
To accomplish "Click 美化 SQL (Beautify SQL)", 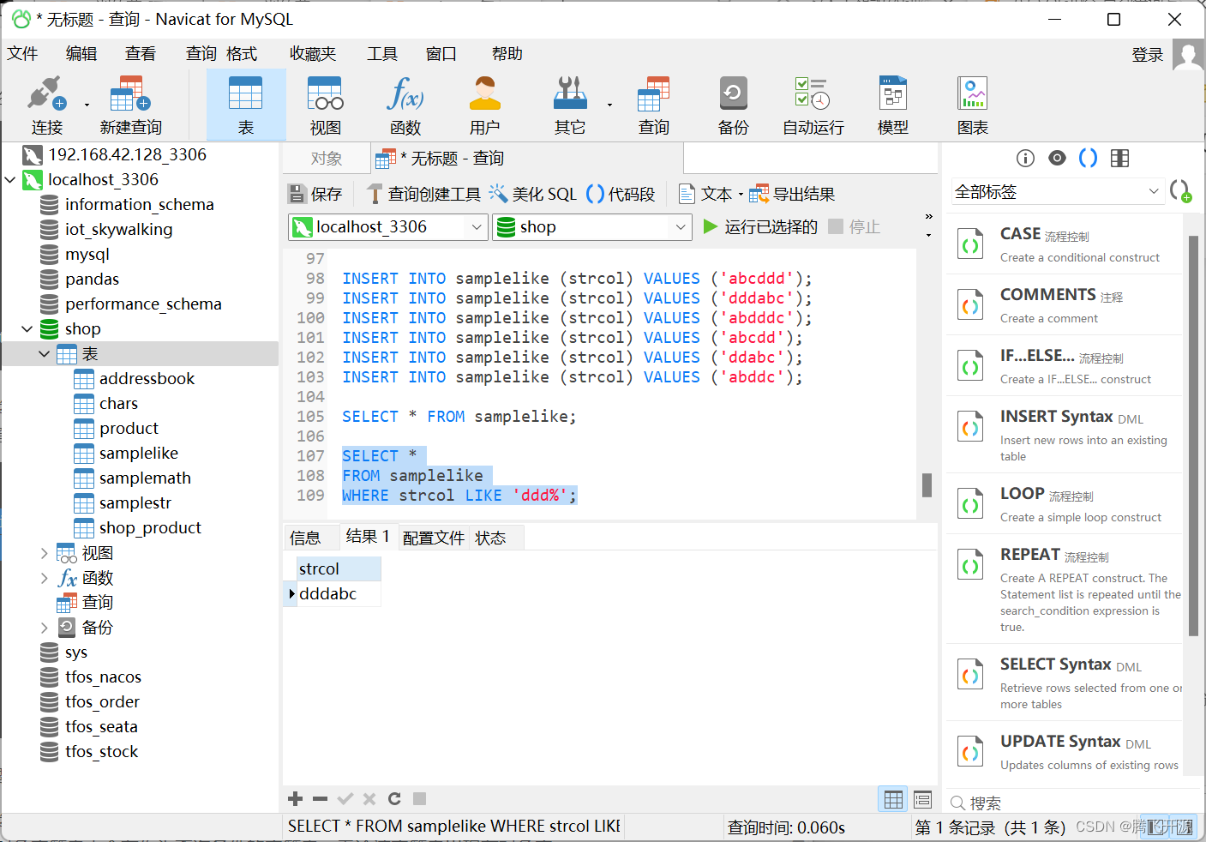I will point(533,195).
